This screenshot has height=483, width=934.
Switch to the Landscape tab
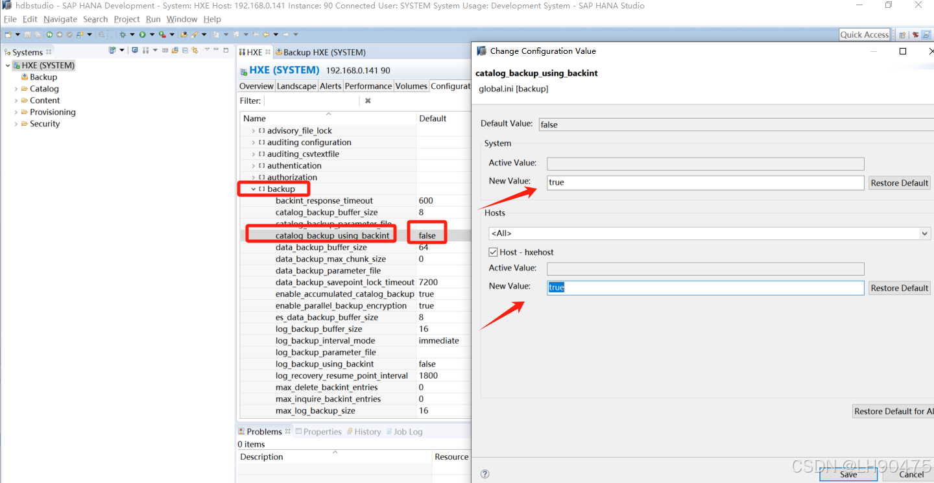pos(296,86)
